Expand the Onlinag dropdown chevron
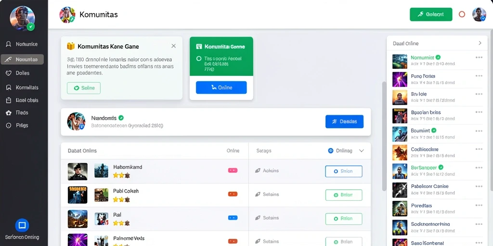493x246 pixels. (x=362, y=150)
